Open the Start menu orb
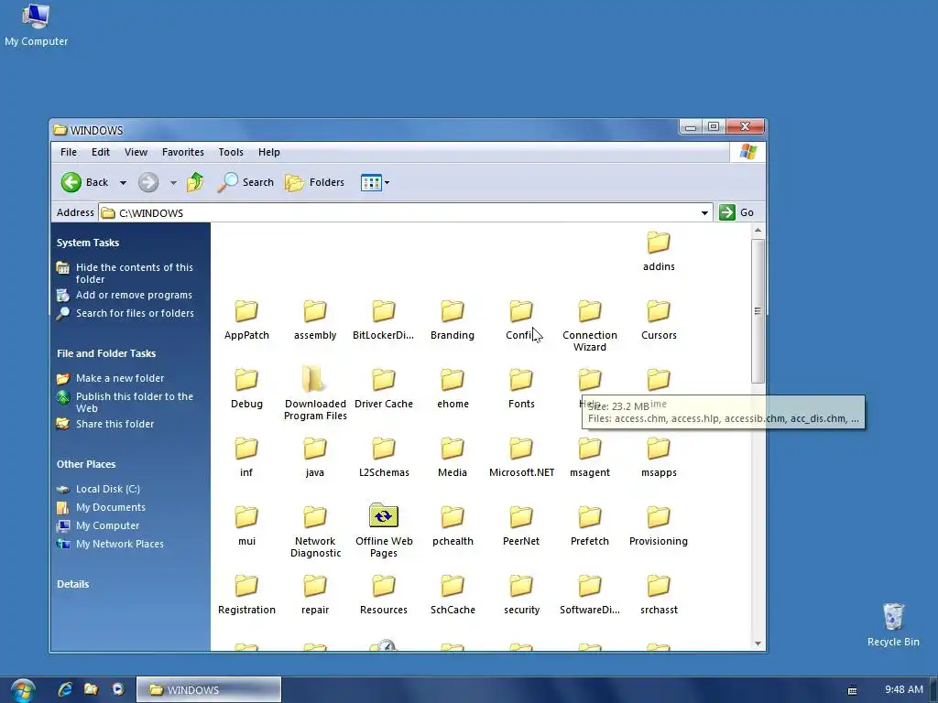This screenshot has width=938, height=703. click(x=23, y=690)
